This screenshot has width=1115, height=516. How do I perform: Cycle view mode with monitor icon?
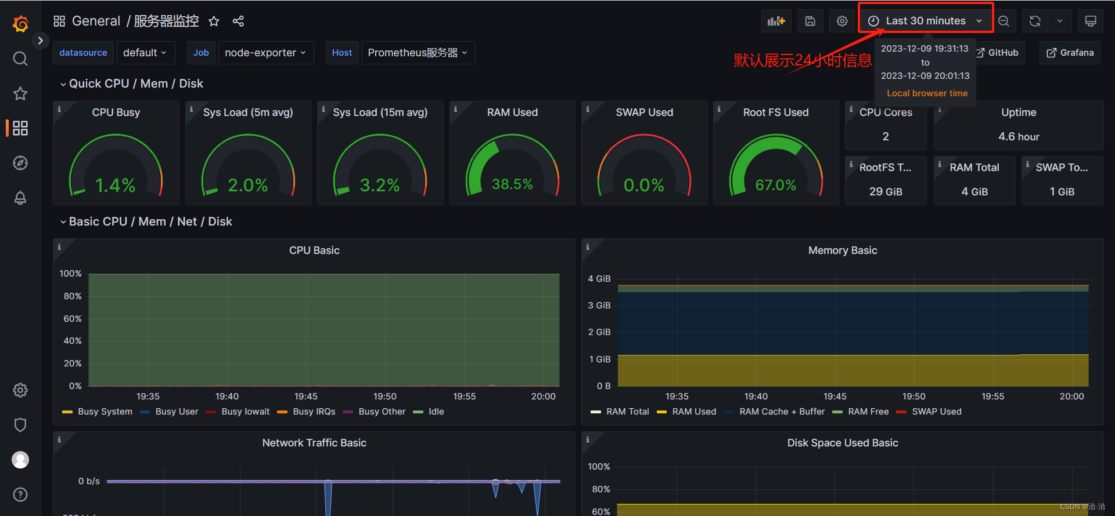click(1091, 21)
